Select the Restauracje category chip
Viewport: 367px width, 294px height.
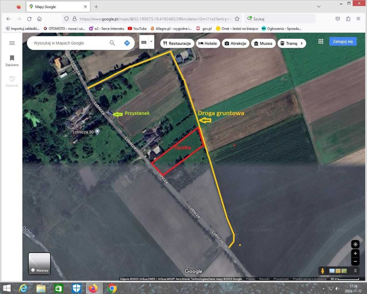177,43
